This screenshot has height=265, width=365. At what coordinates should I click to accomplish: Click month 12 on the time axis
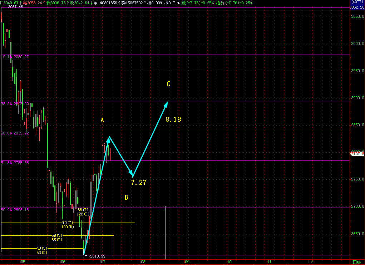(x=311, y=262)
